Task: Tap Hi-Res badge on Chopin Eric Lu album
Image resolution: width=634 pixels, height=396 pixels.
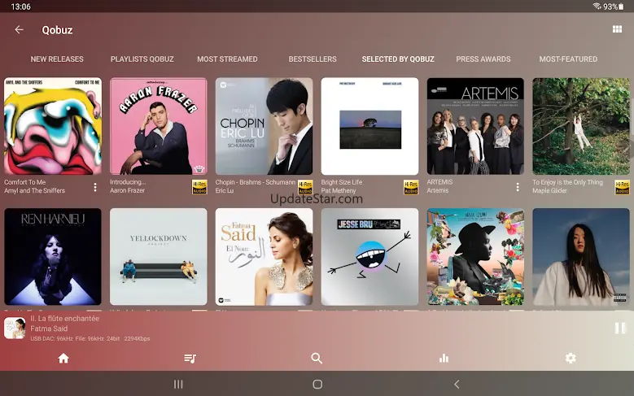Action: pos(305,187)
